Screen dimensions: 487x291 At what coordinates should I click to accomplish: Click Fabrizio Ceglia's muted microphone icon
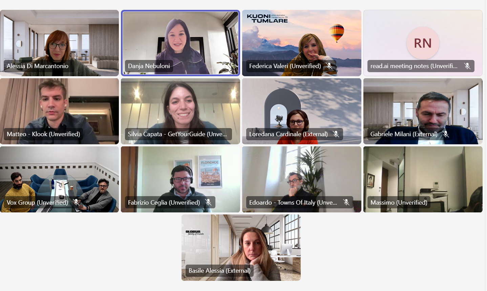point(208,203)
